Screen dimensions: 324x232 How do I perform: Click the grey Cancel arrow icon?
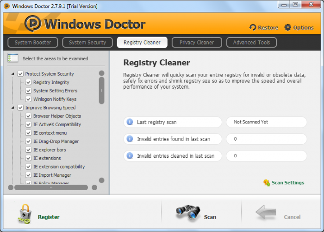266,213
